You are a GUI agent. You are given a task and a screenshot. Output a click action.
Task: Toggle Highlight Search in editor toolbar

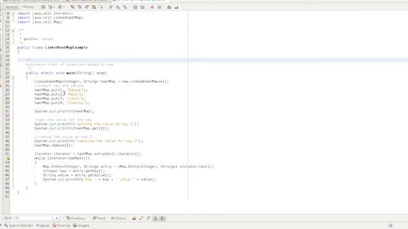(94, 7)
